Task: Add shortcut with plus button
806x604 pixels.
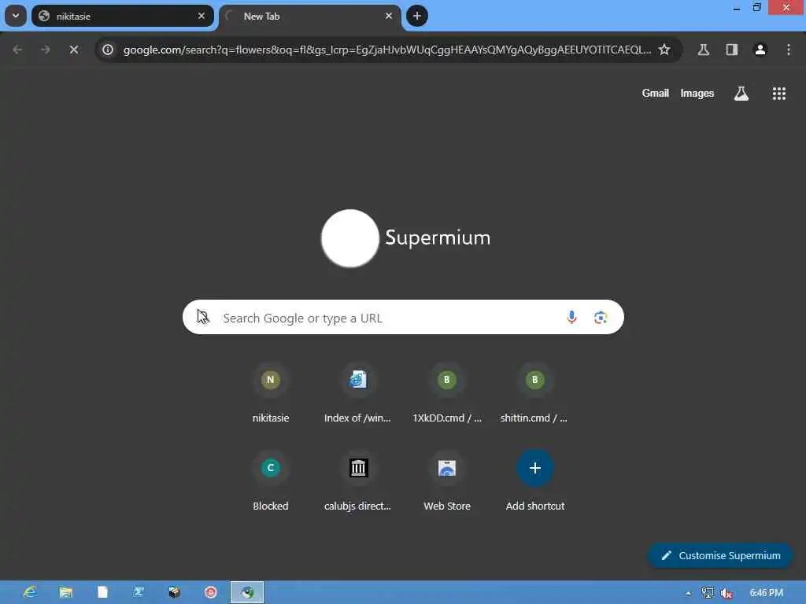Action: (534, 482)
